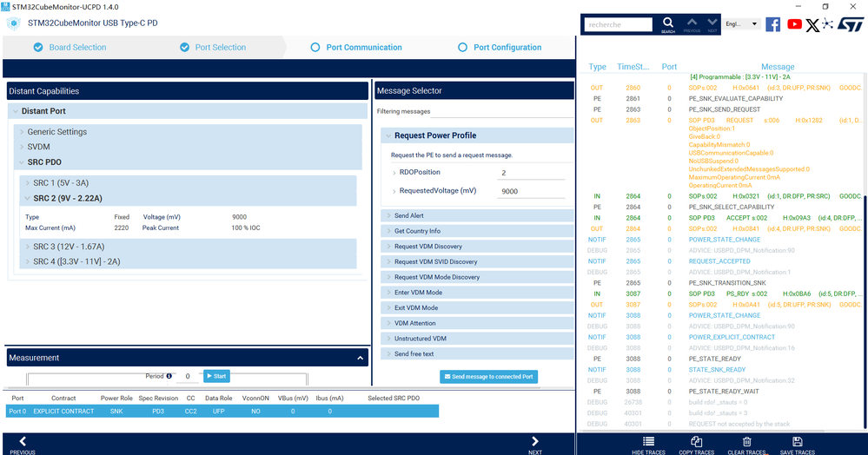Switch to Port Selection step

coord(213,48)
